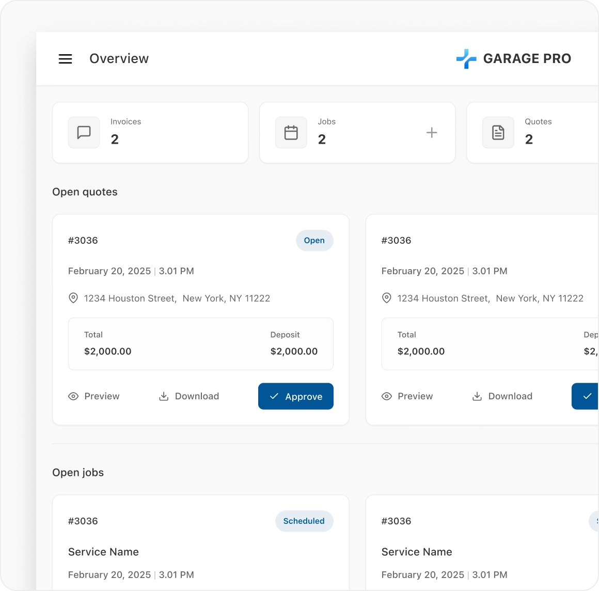Download the first open quote

(x=189, y=396)
